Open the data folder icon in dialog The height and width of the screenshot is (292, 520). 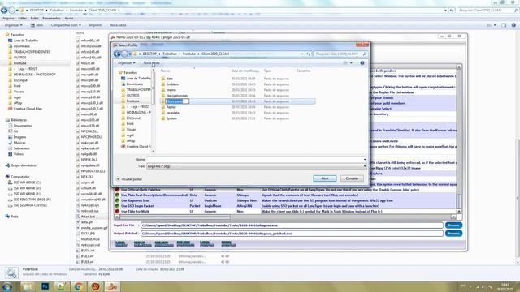(x=163, y=79)
